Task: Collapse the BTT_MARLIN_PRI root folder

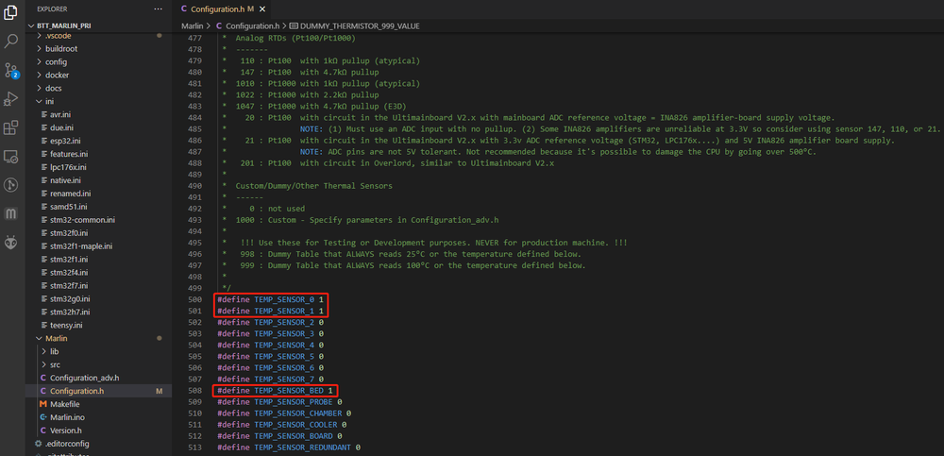Action: pyautogui.click(x=30, y=25)
